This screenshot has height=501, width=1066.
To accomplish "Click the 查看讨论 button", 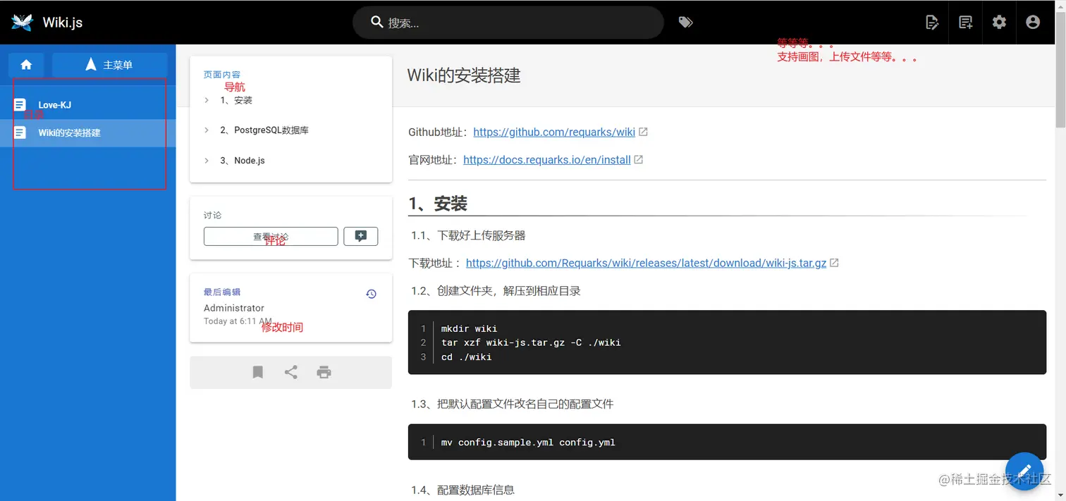I will (x=271, y=237).
